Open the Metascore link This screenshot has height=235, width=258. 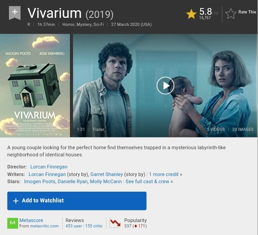tap(31, 220)
